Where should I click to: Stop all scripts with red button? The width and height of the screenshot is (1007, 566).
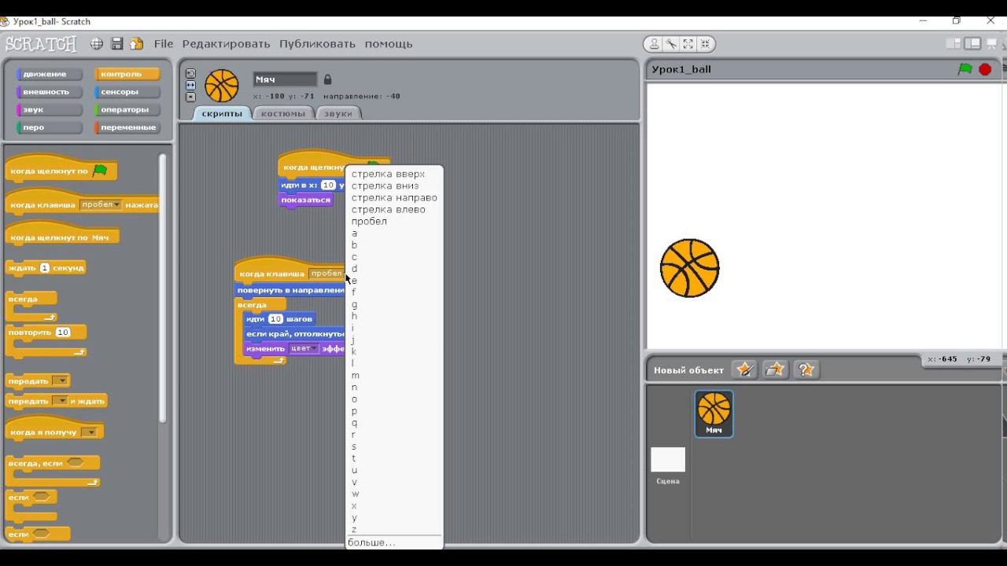click(985, 69)
